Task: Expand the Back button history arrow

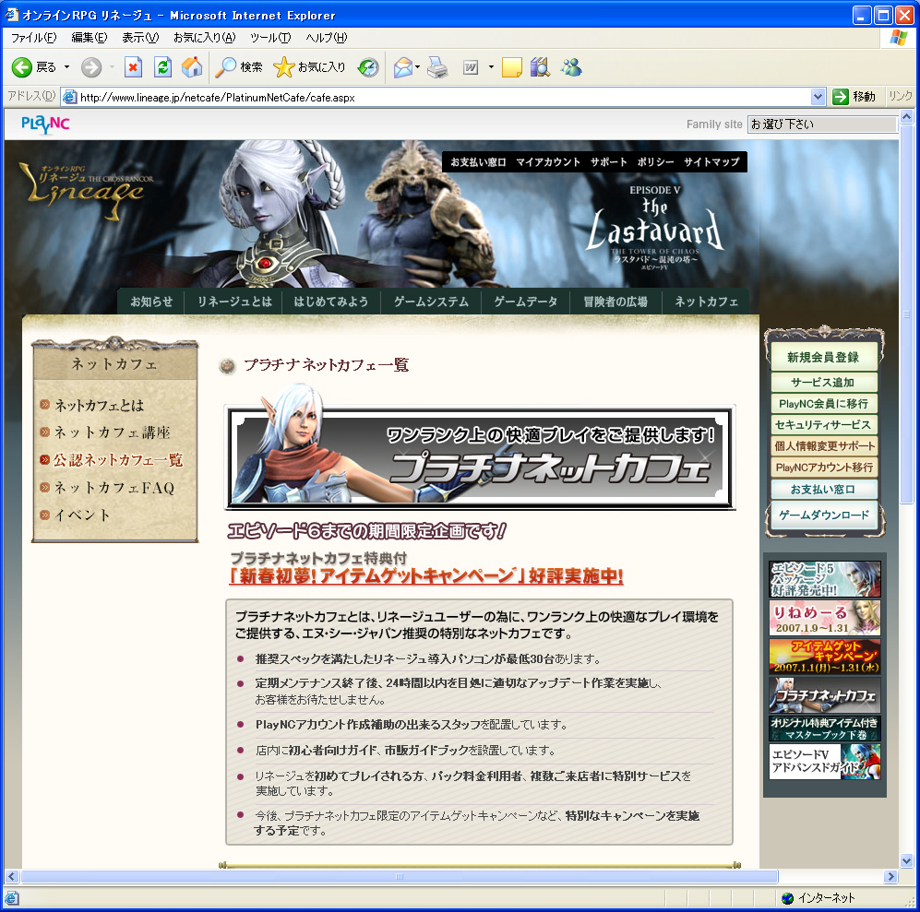Action: pos(66,67)
